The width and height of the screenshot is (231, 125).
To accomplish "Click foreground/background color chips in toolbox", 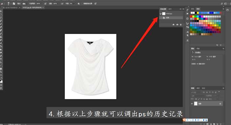I will (1, 81).
